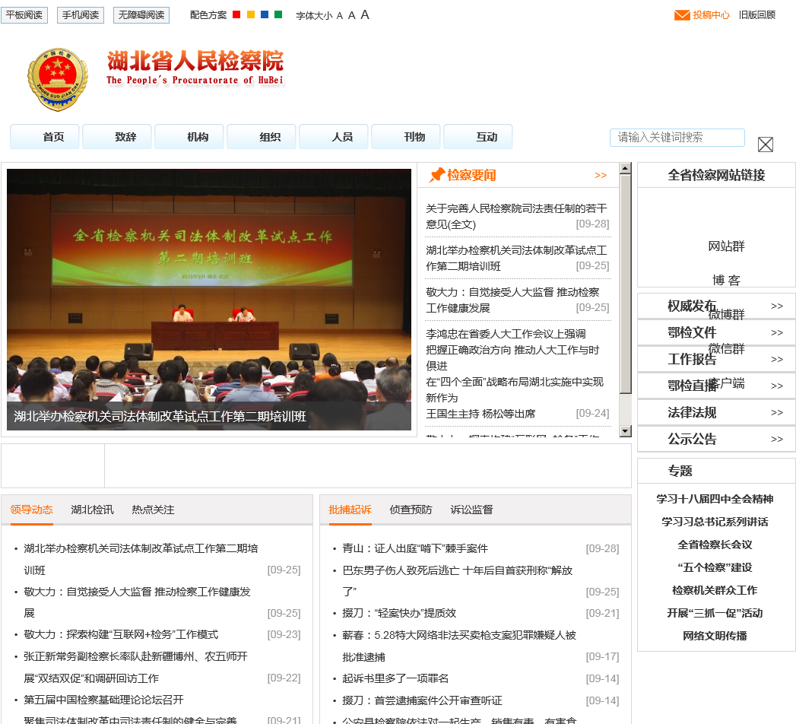Select the large font size A
Viewport: 796px width, 724px height.
point(364,14)
